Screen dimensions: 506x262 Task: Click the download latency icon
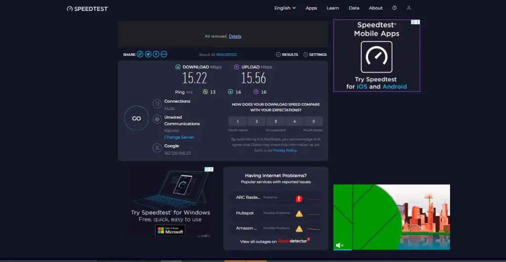tap(230, 92)
